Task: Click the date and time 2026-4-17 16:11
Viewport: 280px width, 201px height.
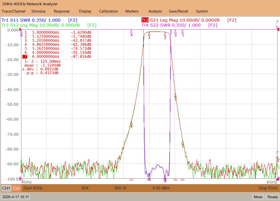Action: pyautogui.click(x=16, y=197)
